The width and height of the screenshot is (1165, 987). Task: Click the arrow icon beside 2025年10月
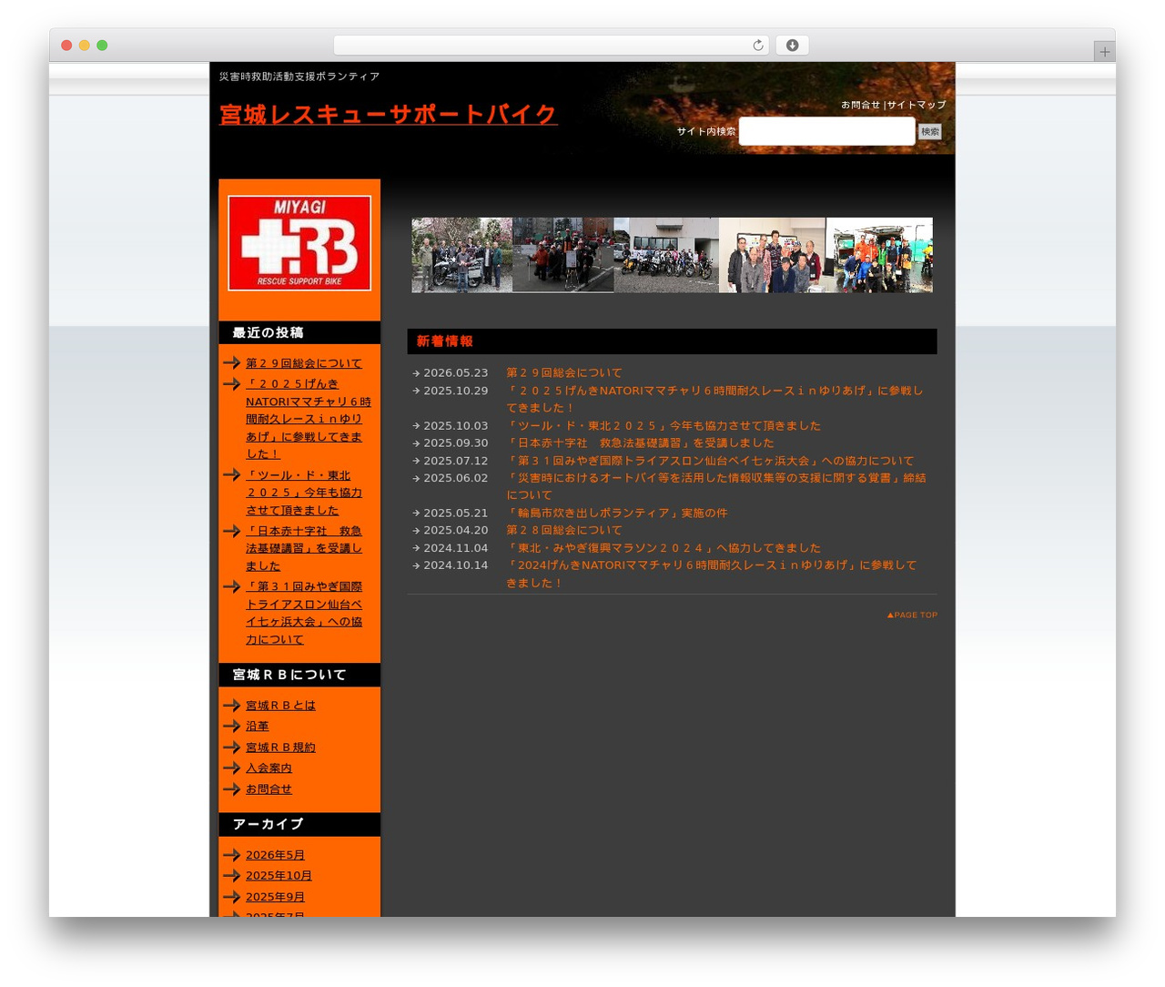click(232, 876)
